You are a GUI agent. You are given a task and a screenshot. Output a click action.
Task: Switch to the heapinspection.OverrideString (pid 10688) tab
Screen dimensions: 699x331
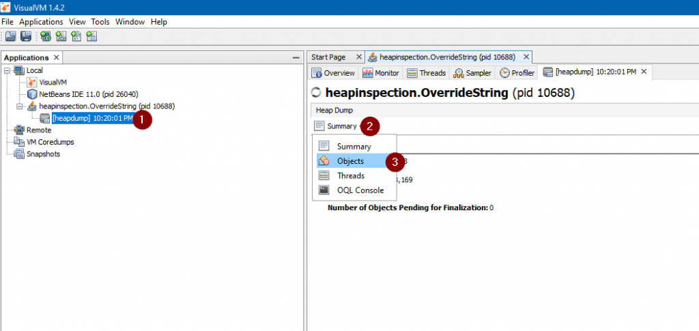click(x=447, y=57)
